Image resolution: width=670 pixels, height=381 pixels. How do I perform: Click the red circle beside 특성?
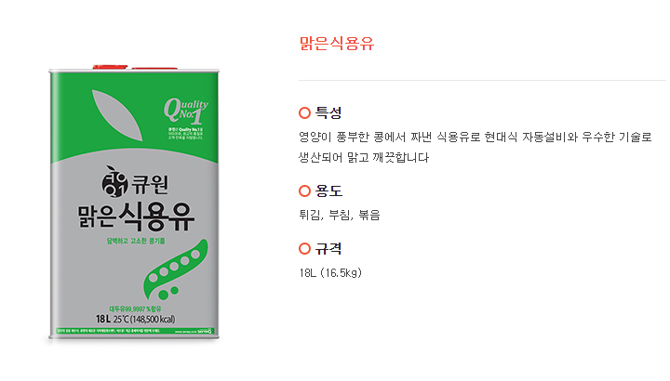click(x=304, y=113)
